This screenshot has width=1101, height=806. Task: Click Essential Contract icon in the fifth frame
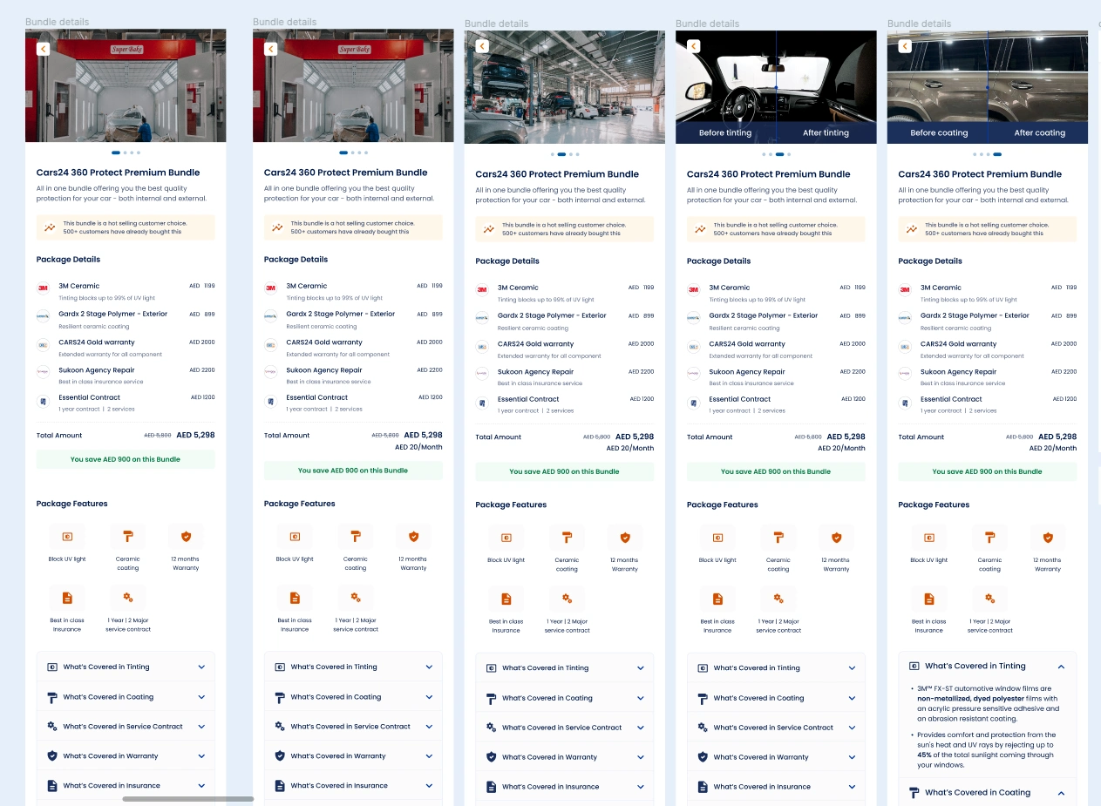pos(905,403)
